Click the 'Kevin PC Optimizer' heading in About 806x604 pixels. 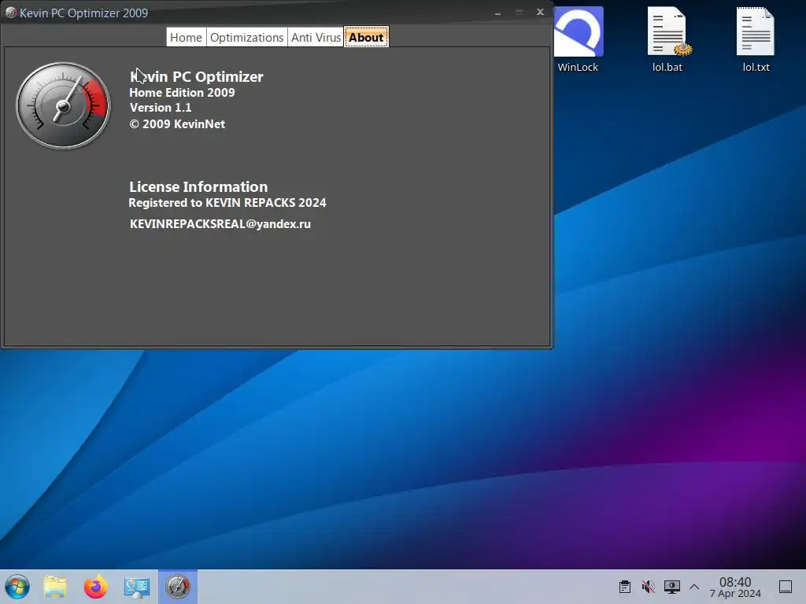(196, 76)
